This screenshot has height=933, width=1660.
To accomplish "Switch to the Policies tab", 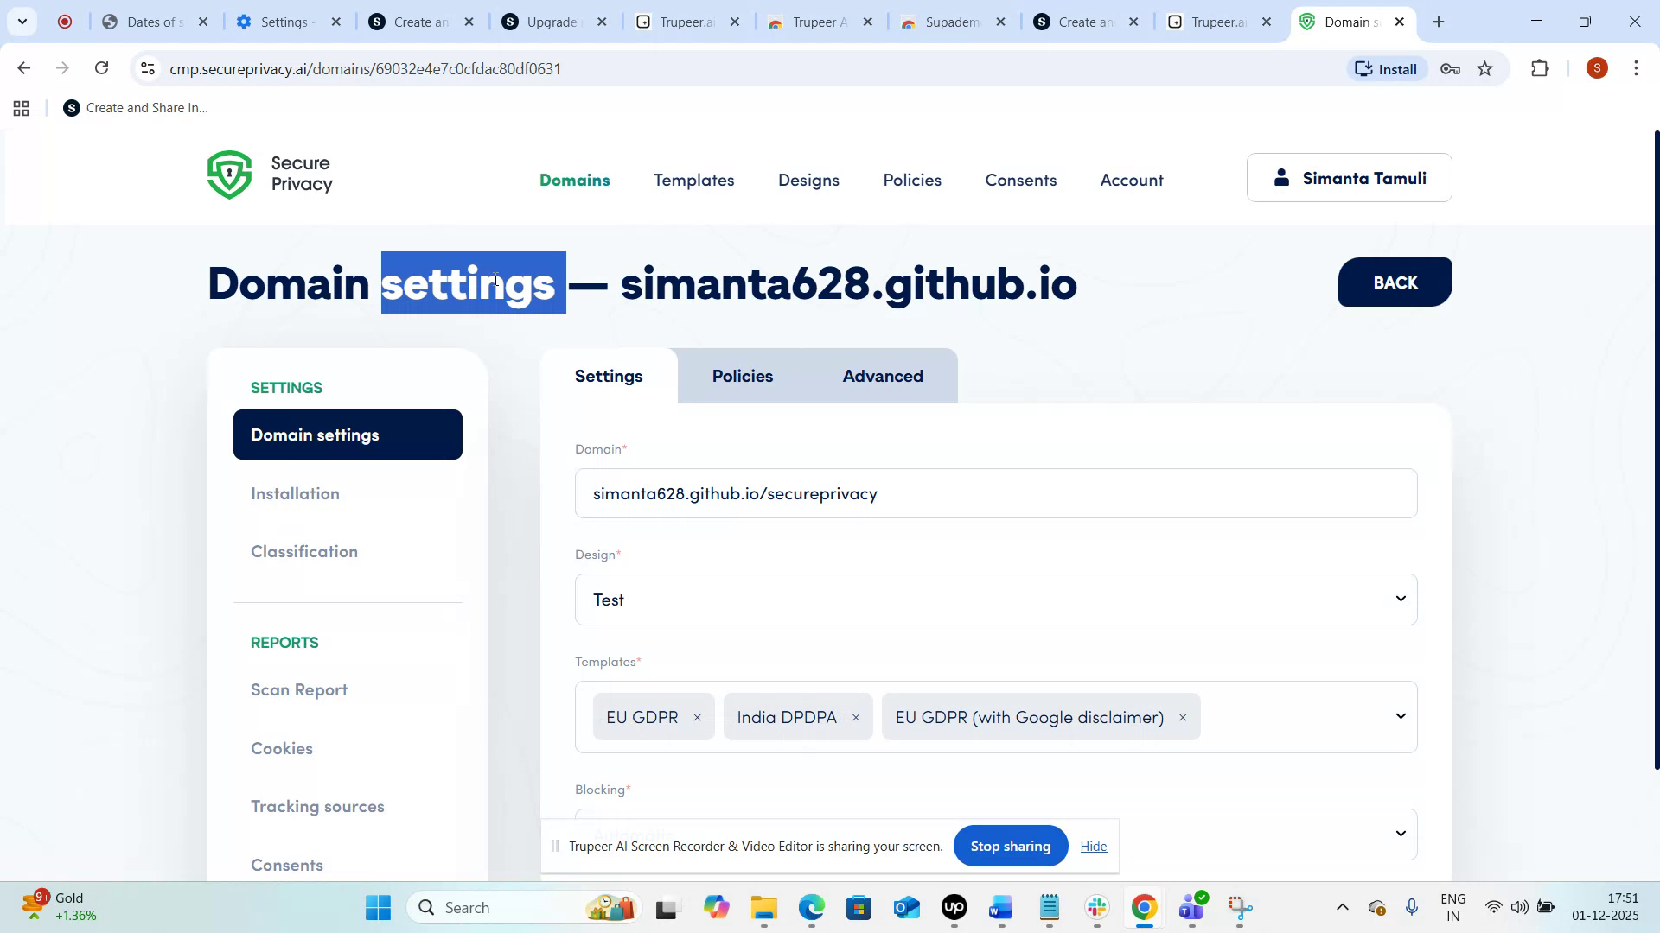I will click(742, 376).
